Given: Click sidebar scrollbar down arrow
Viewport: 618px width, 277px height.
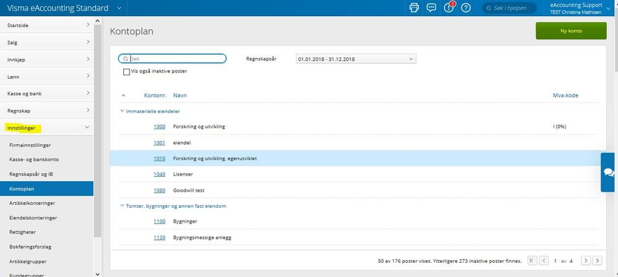Looking at the screenshot, I should coord(98,274).
